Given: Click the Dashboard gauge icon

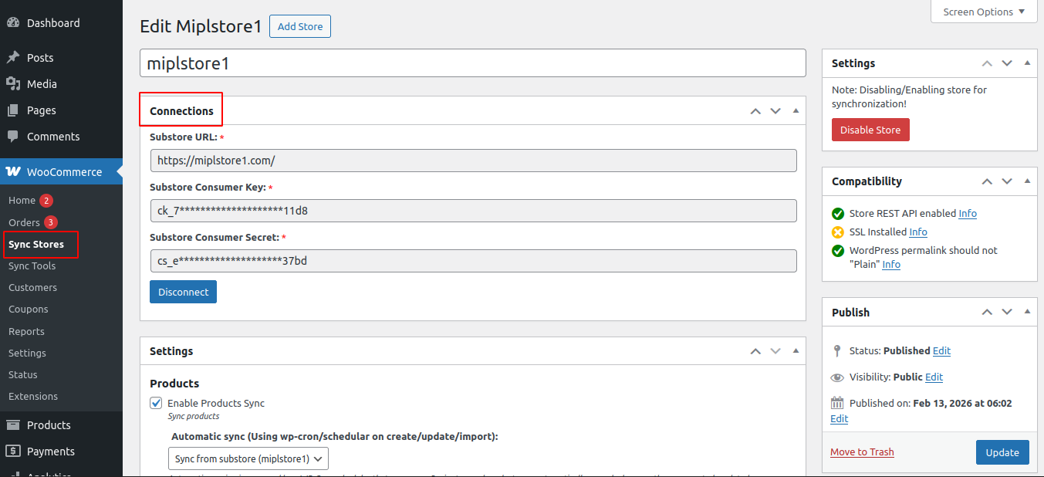Looking at the screenshot, I should pos(13,23).
